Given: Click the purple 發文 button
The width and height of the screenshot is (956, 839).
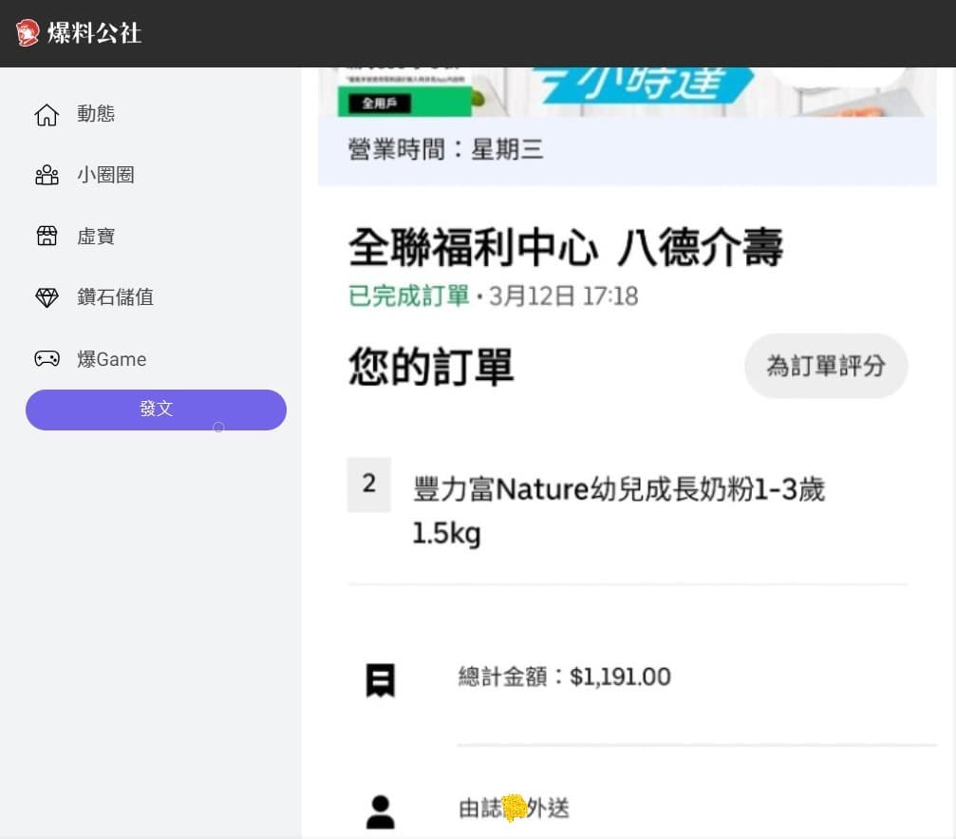Looking at the screenshot, I should pyautogui.click(x=156, y=410).
